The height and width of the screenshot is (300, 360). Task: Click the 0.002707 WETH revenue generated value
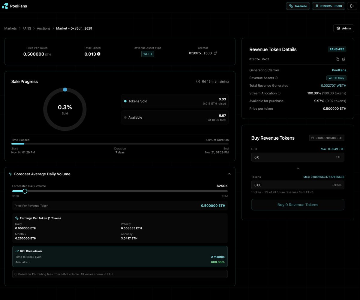coord(334,86)
